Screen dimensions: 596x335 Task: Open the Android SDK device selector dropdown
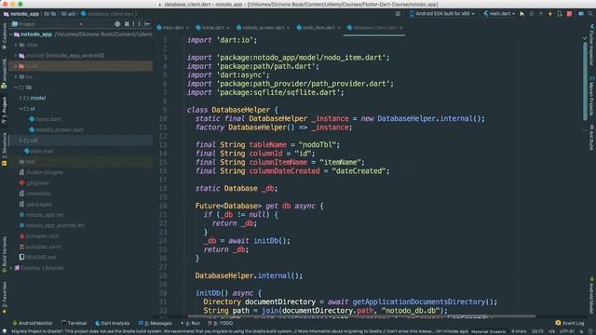(442, 14)
